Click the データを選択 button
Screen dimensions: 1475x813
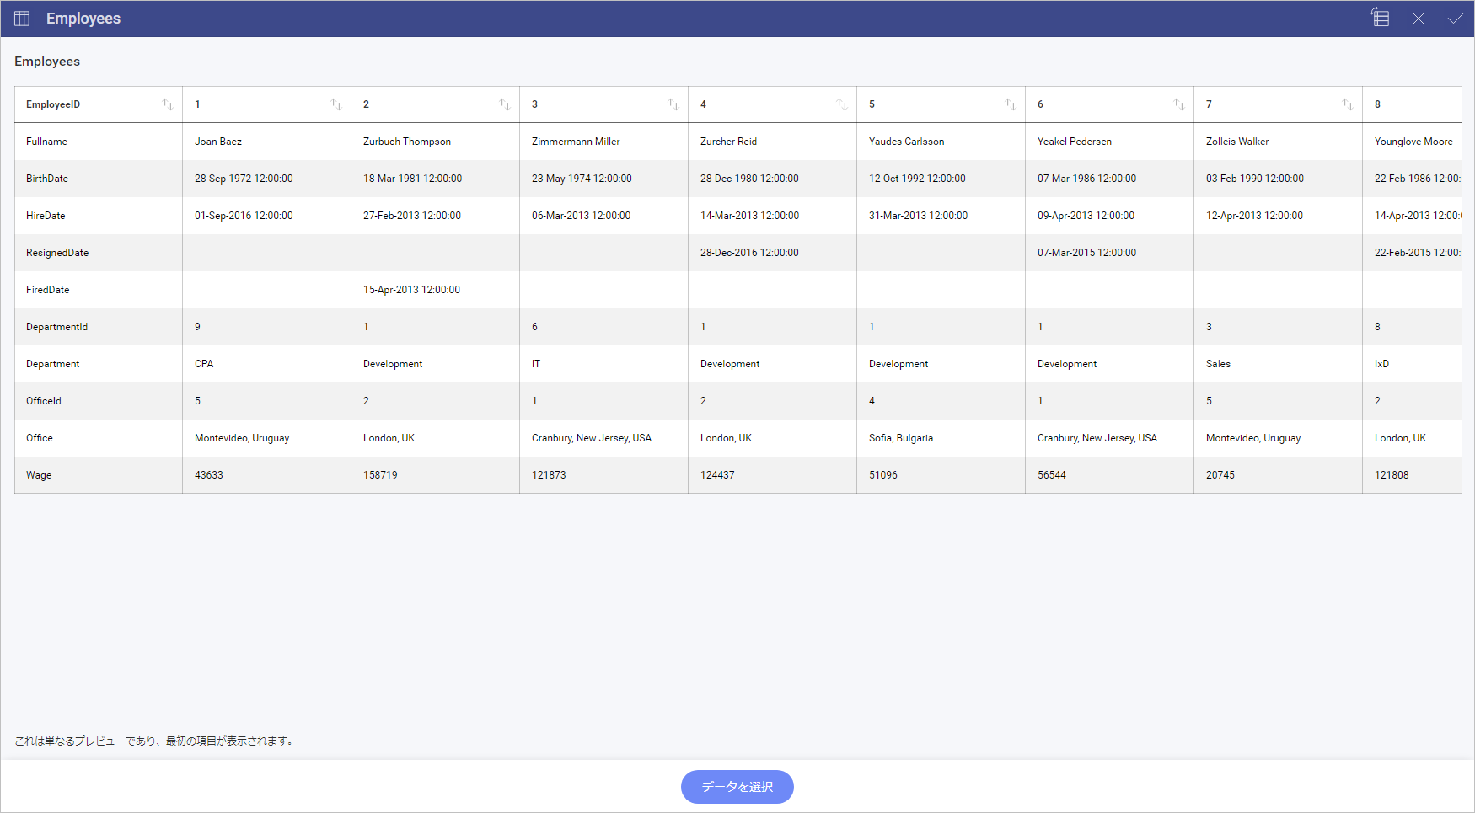pos(737,787)
